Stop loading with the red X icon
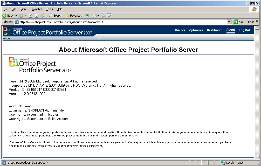 tap(30, 16)
